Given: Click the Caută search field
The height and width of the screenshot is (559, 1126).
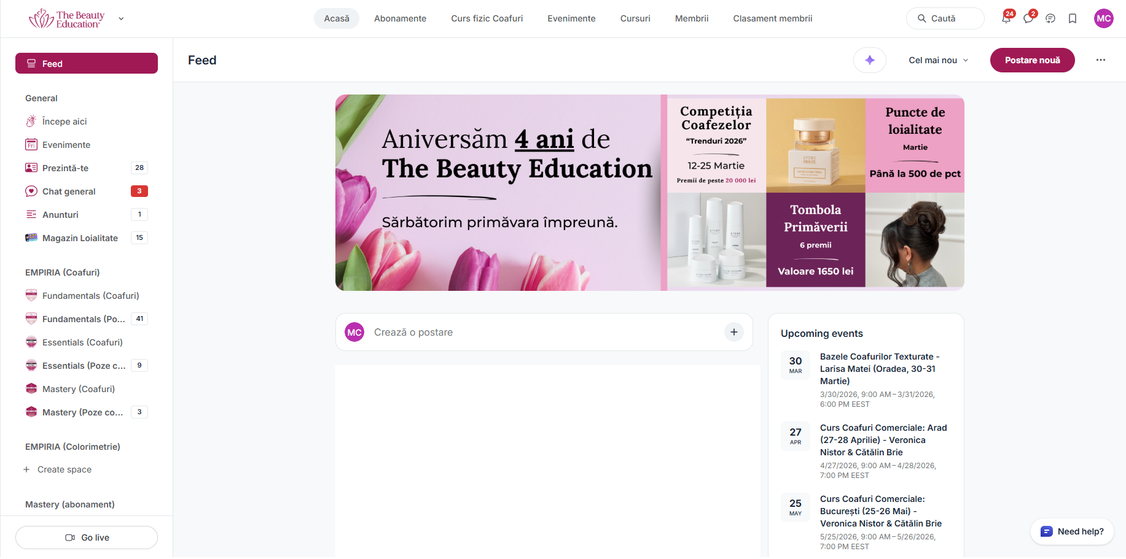Looking at the screenshot, I should coord(945,18).
